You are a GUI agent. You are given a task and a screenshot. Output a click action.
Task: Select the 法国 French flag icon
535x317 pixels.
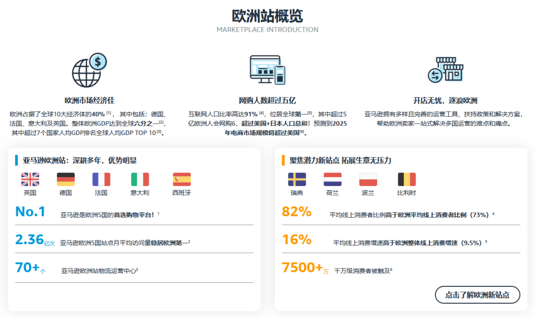(x=101, y=179)
